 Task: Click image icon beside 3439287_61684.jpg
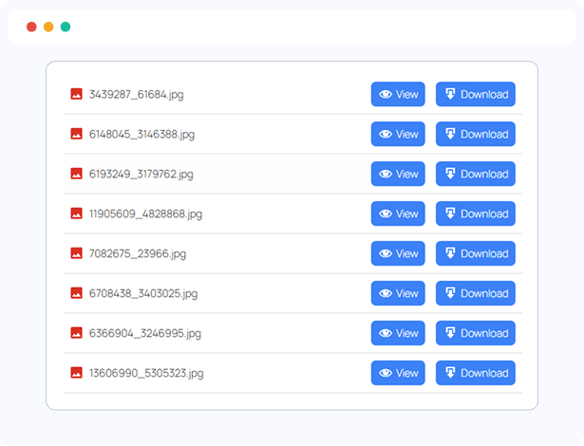click(76, 94)
